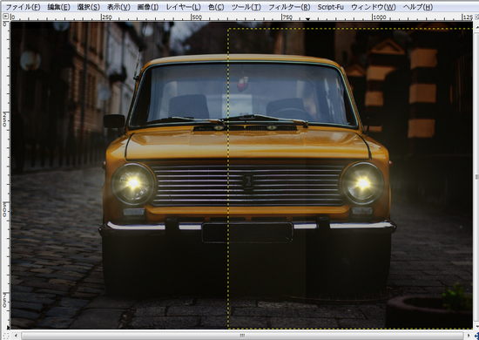Open the 画像(I) menu
This screenshot has width=479, height=340.
pyautogui.click(x=147, y=7)
